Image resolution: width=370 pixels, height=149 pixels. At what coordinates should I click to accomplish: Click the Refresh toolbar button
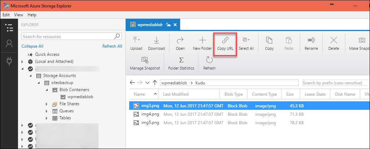[209, 63]
